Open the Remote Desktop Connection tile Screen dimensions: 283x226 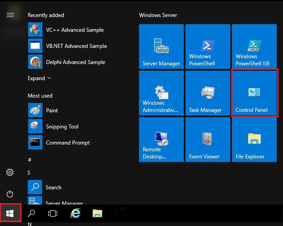coord(161,140)
